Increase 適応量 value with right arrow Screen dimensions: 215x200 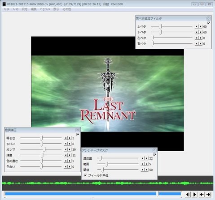[146, 158]
